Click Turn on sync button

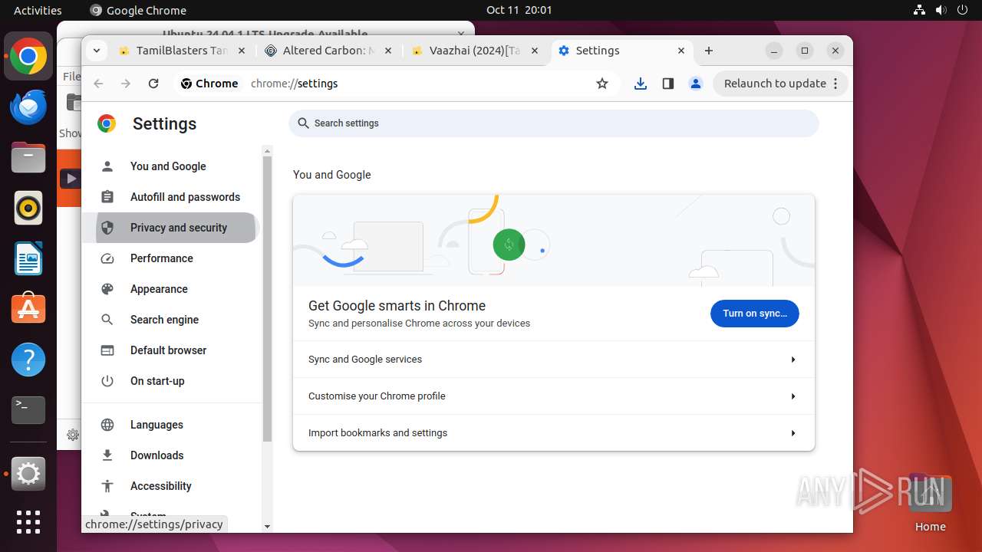(x=755, y=314)
